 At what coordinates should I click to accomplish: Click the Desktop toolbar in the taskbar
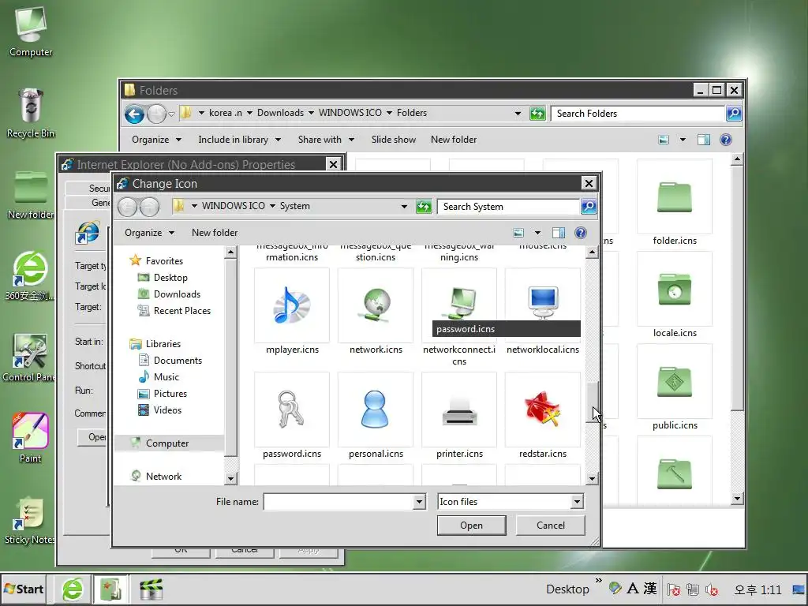tap(567, 589)
